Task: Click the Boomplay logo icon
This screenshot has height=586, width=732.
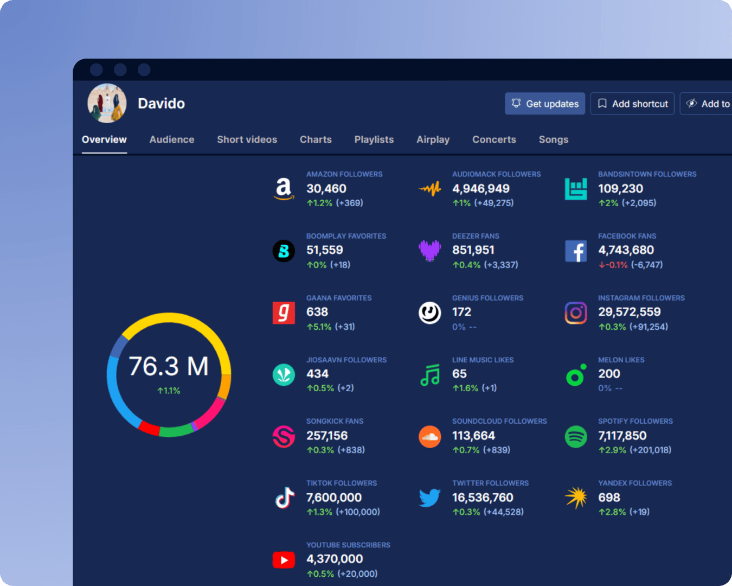Action: coord(284,251)
